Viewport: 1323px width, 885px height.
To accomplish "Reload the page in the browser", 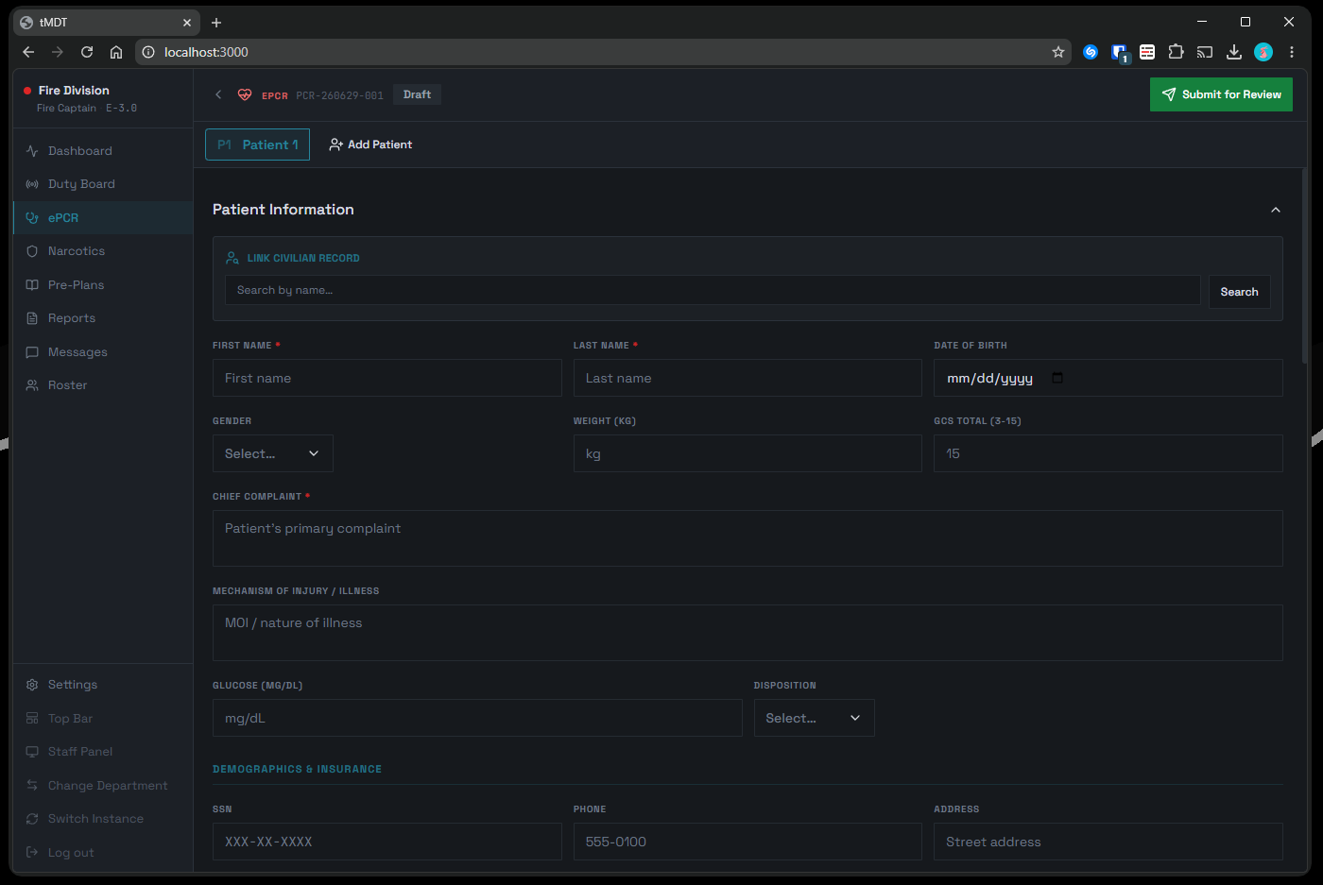I will click(87, 52).
